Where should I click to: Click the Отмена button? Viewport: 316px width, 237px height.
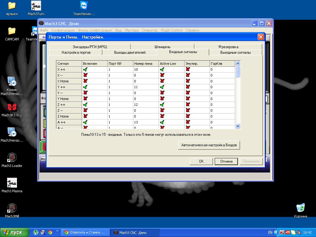(x=226, y=161)
